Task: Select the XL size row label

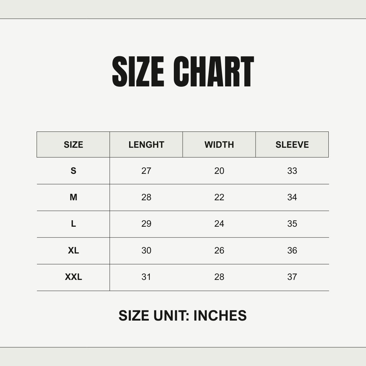Action: [x=73, y=250]
